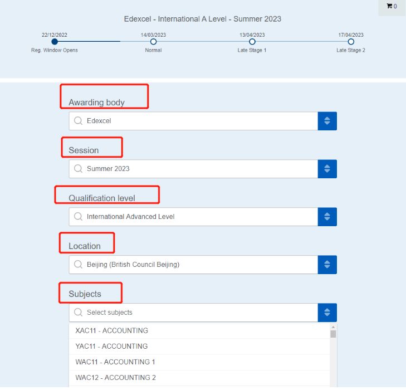Select YAC11 - ACCOUNTING subject

coord(199,346)
